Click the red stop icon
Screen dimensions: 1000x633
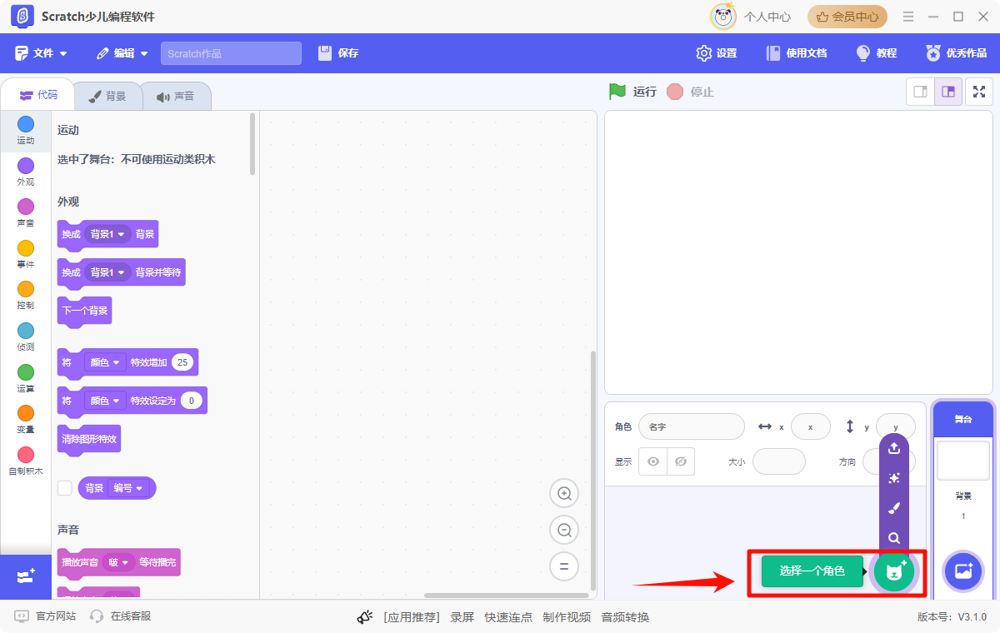[675, 92]
